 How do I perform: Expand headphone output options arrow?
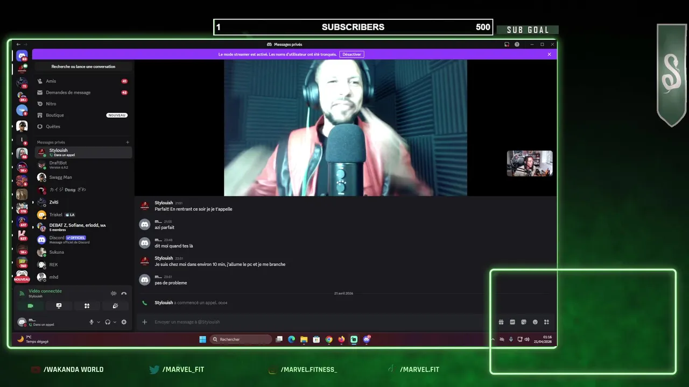[115, 322]
